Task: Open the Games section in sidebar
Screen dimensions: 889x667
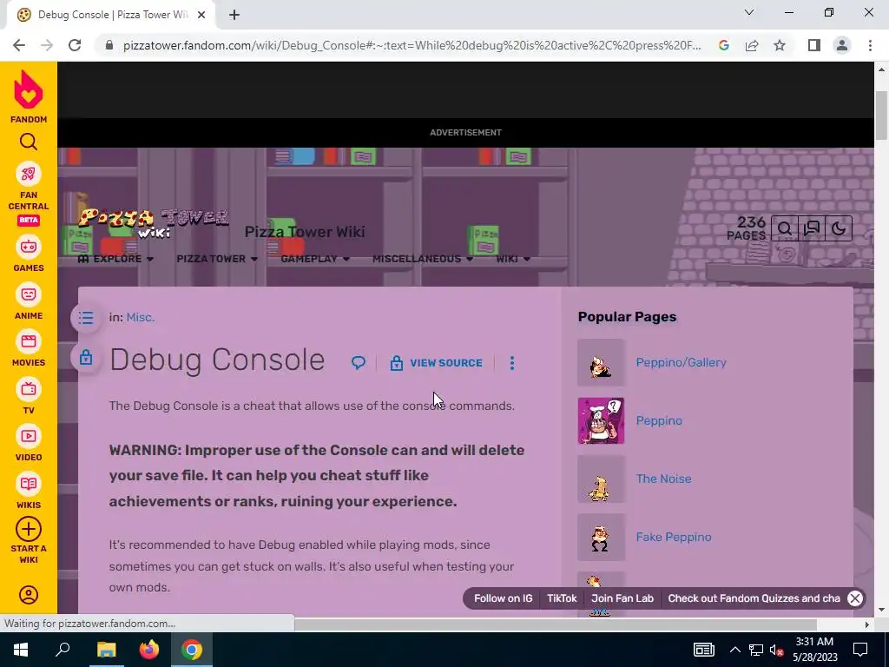Action: [x=29, y=254]
